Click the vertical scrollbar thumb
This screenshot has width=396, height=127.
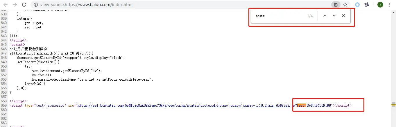(x=393, y=105)
